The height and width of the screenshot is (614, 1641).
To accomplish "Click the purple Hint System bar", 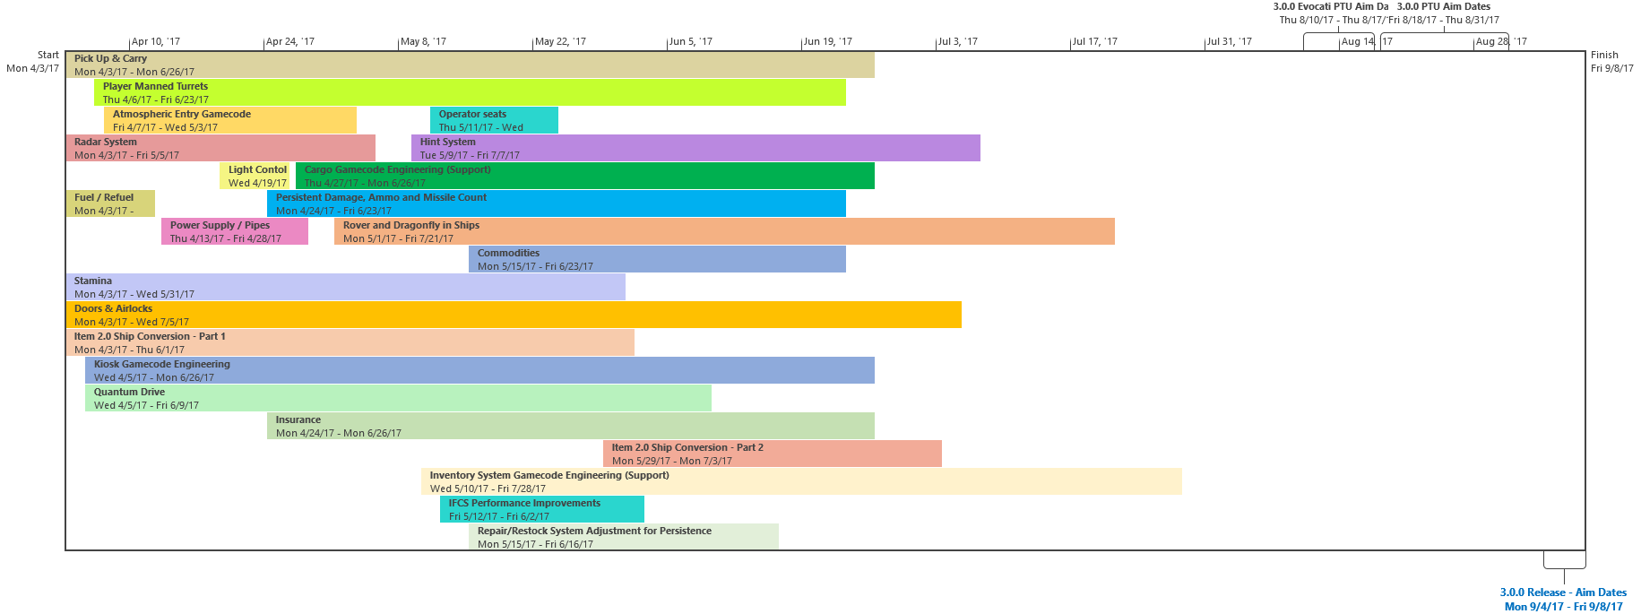I will click(695, 148).
